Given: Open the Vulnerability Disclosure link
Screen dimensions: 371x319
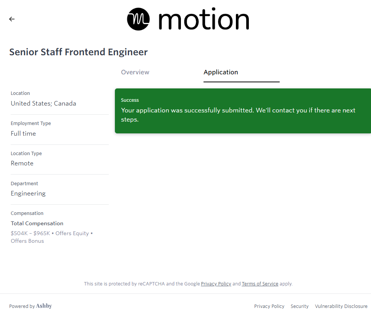Looking at the screenshot, I should coord(341,306).
